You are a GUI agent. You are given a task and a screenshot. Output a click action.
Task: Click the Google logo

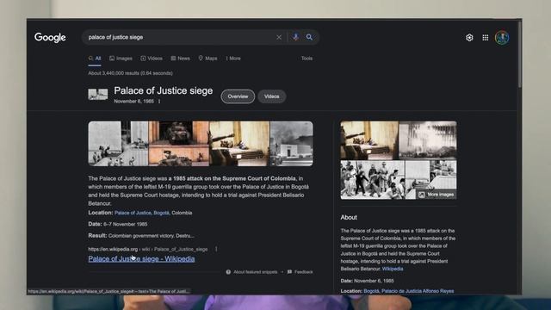[50, 37]
